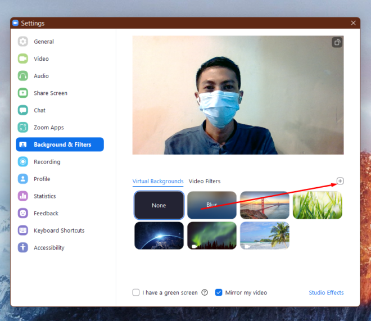
Task: Choose northern lights video background
Action: [212, 236]
